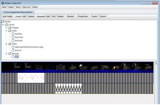160x105 pixels.
Task: Select the Cut file icon
Action: (x=13, y=57)
